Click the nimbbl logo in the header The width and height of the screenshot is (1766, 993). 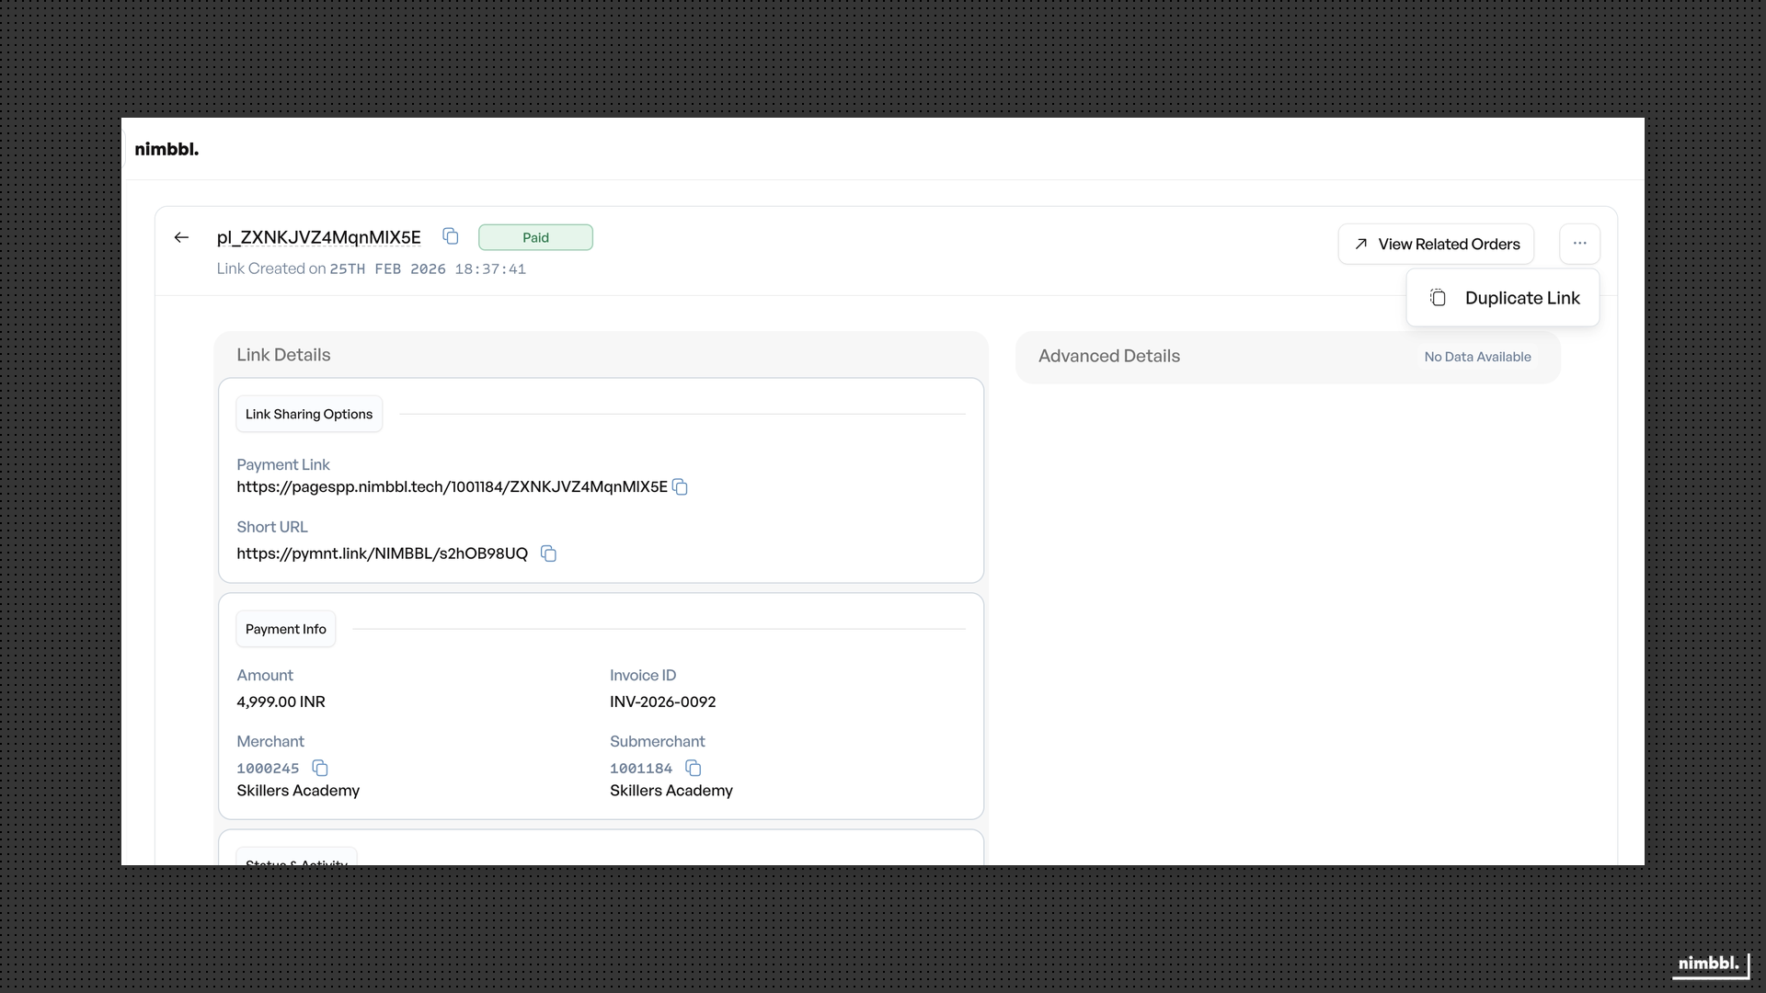pyautogui.click(x=166, y=148)
